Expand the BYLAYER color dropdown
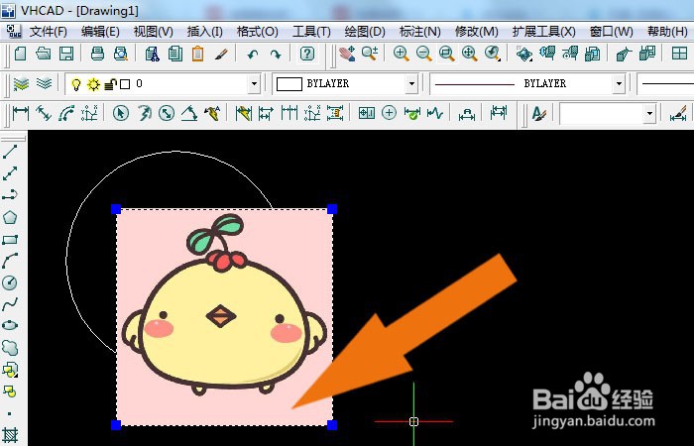 [411, 83]
